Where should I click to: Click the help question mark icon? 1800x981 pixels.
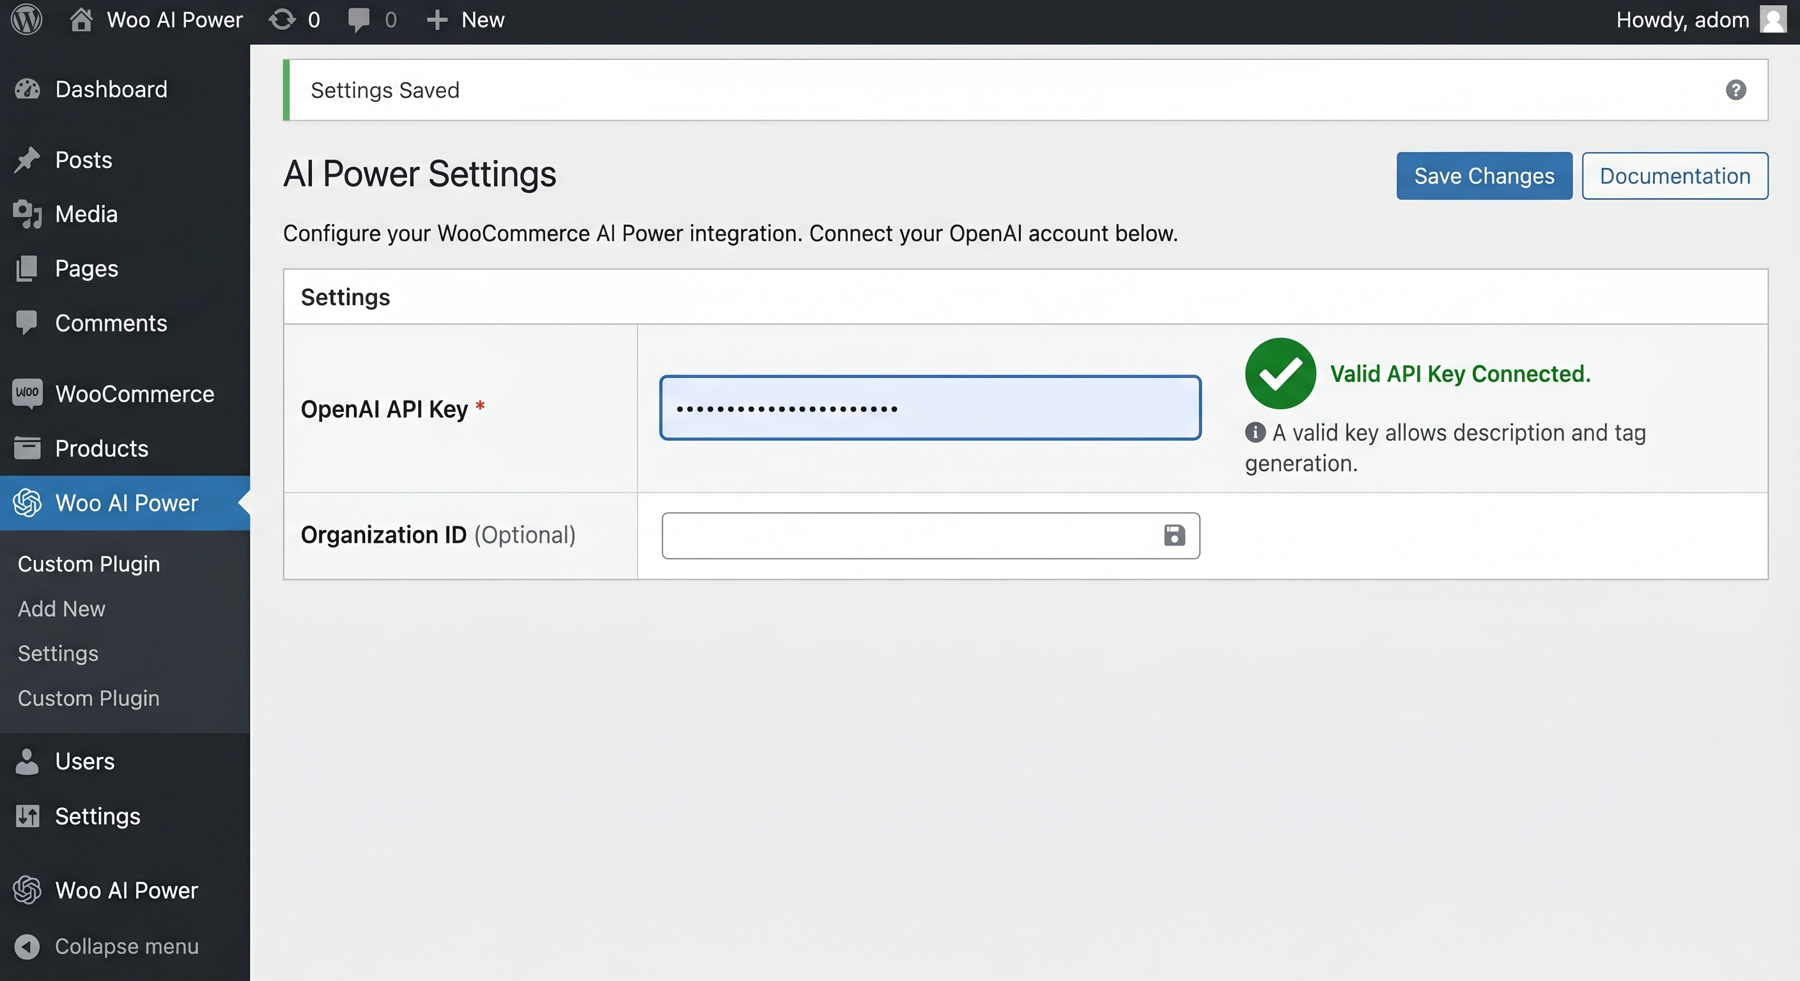click(x=1735, y=90)
